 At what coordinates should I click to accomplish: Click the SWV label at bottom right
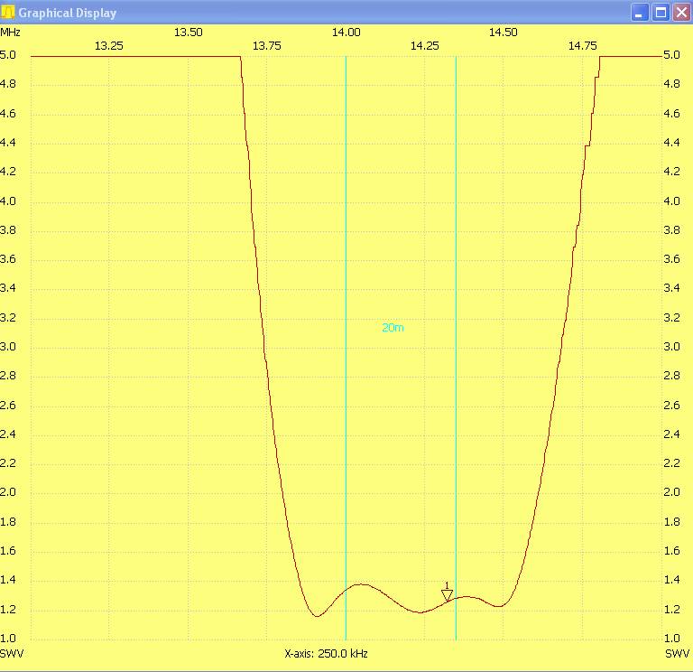(677, 653)
